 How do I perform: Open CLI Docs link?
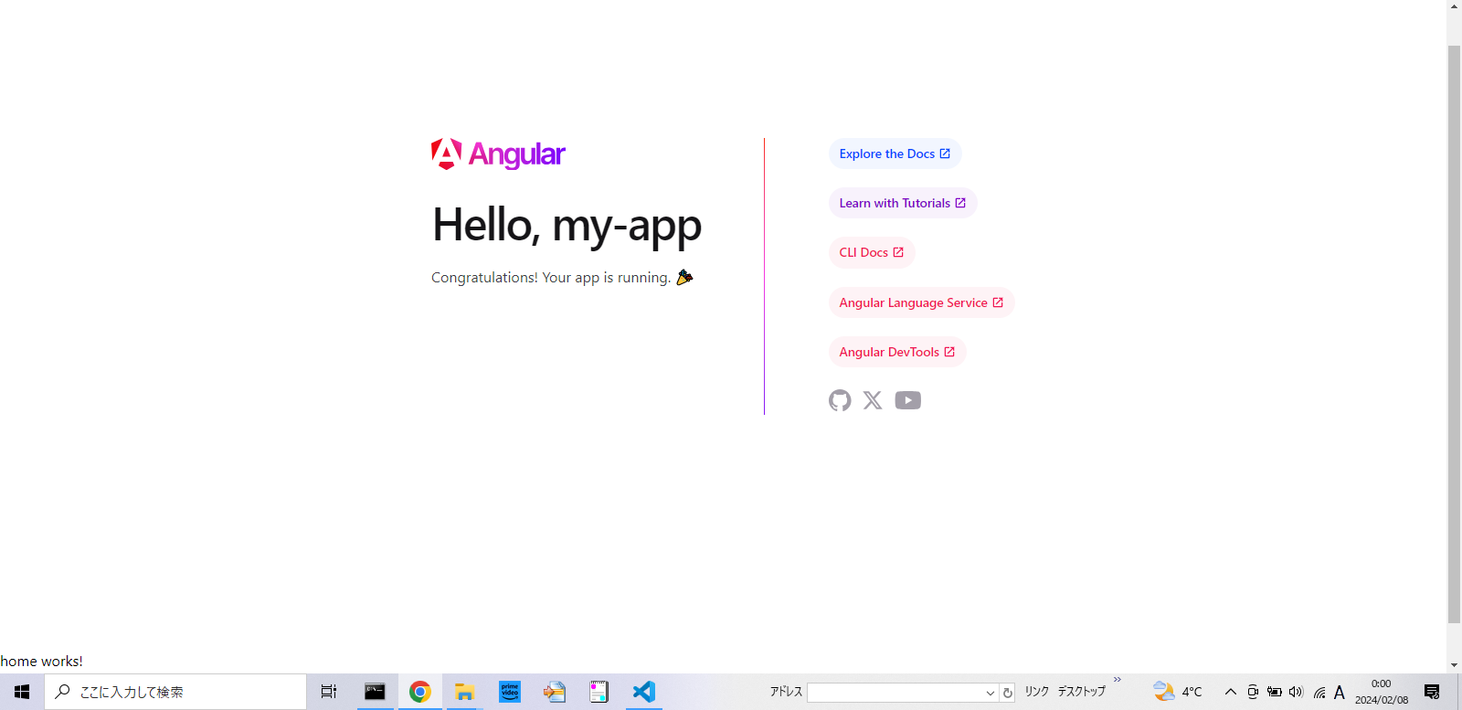click(872, 252)
